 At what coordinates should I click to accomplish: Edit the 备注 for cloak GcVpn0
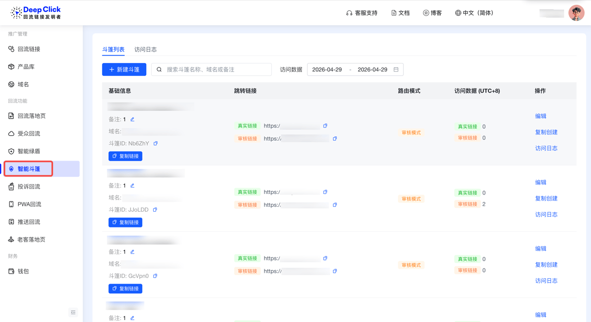132,252
